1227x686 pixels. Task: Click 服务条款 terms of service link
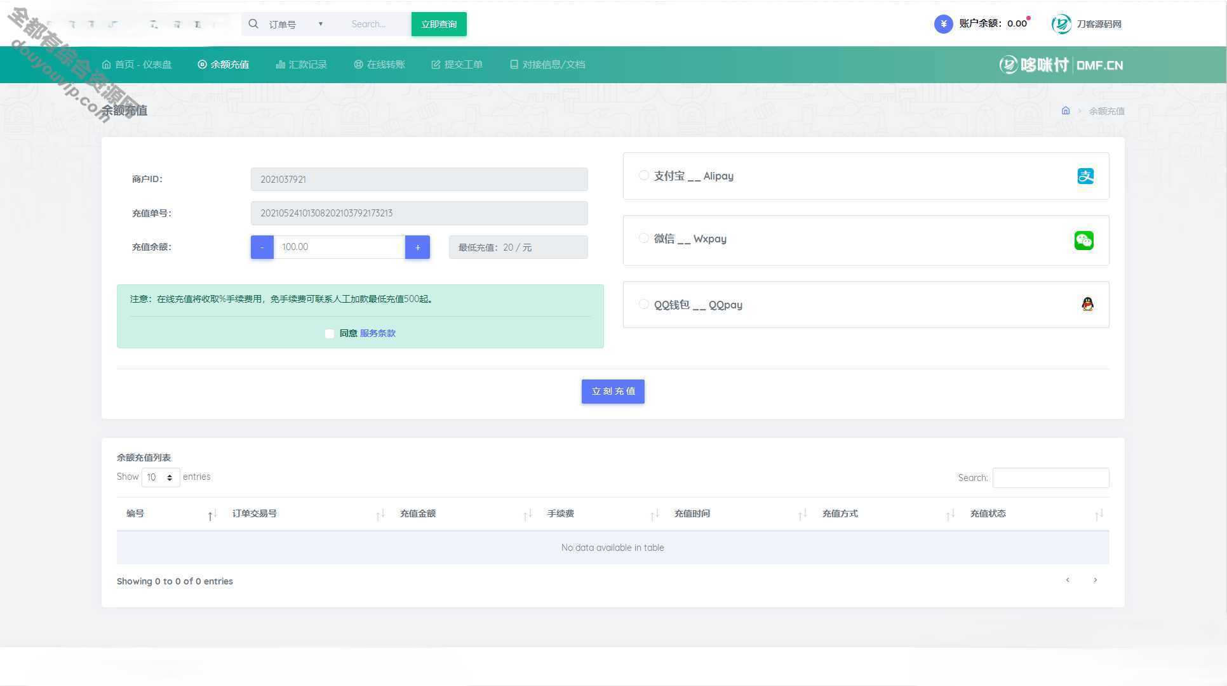coord(377,333)
